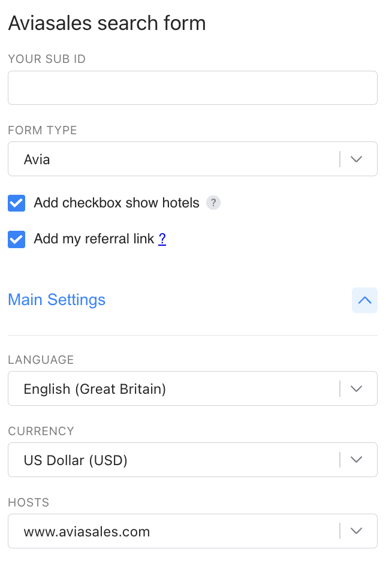Click the Add my referral link label text
The image size is (386, 567).
[x=94, y=239]
